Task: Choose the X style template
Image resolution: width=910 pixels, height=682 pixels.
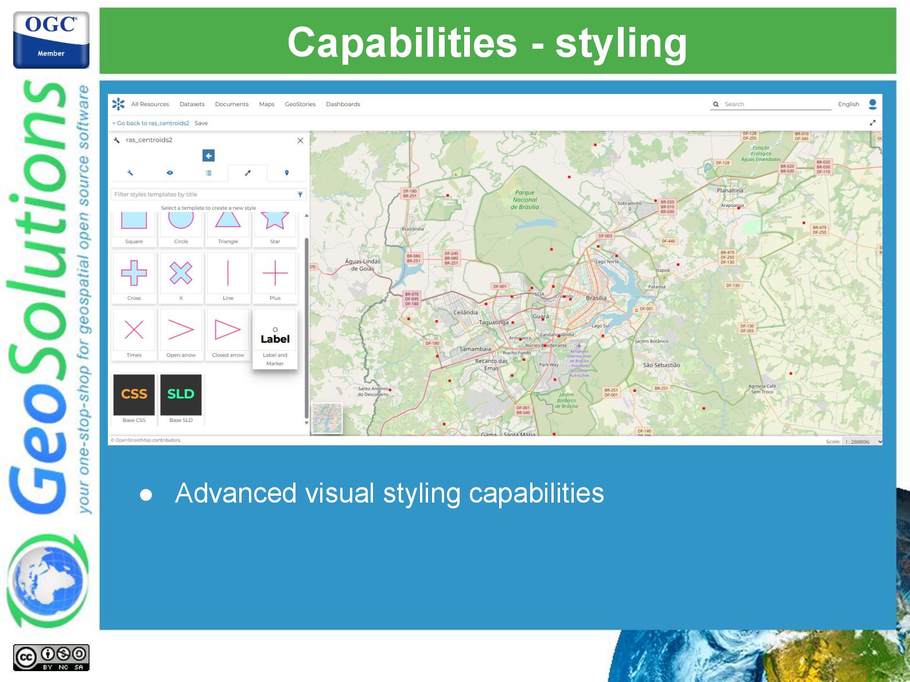Action: (x=181, y=277)
